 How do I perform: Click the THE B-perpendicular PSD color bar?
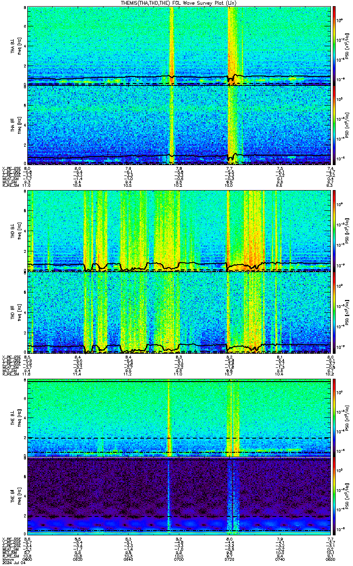[335, 418]
